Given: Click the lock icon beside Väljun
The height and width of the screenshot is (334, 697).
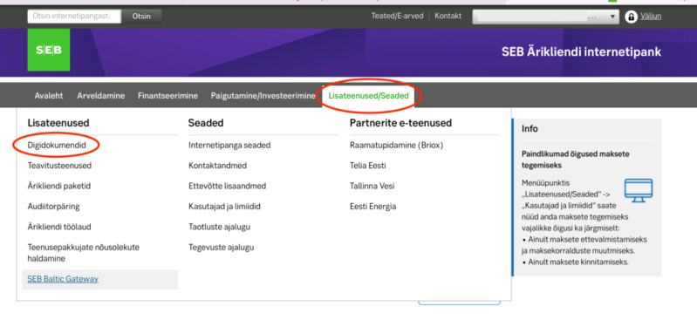Looking at the screenshot, I should pyautogui.click(x=631, y=17).
